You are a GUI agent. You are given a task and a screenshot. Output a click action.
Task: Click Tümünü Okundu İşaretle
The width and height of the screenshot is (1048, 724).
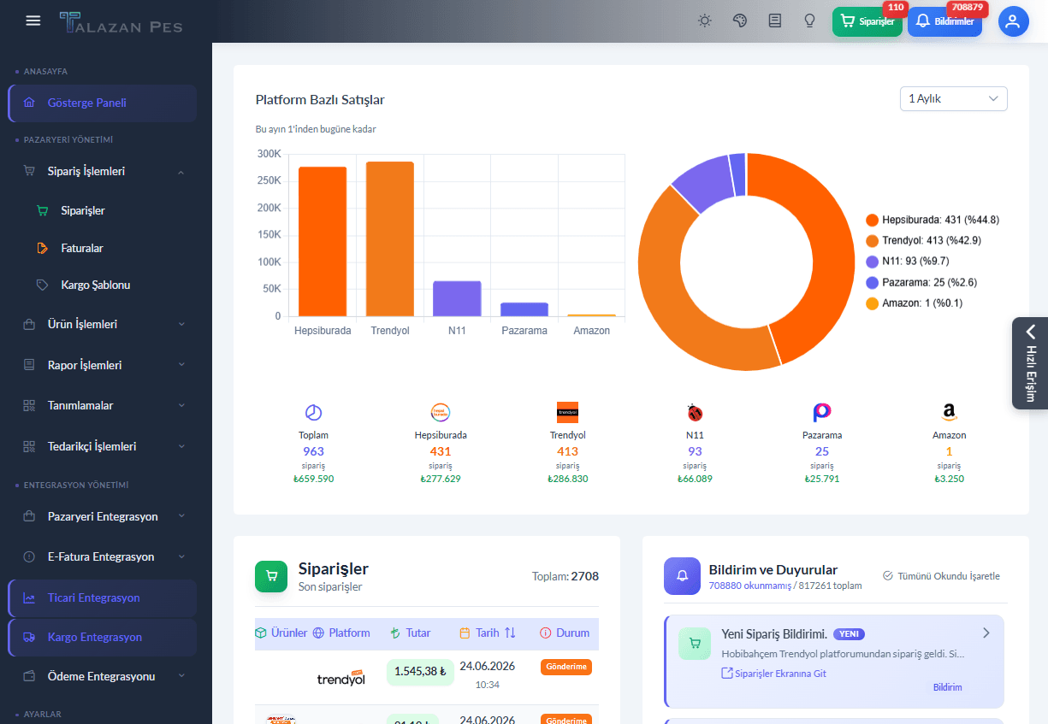941,576
